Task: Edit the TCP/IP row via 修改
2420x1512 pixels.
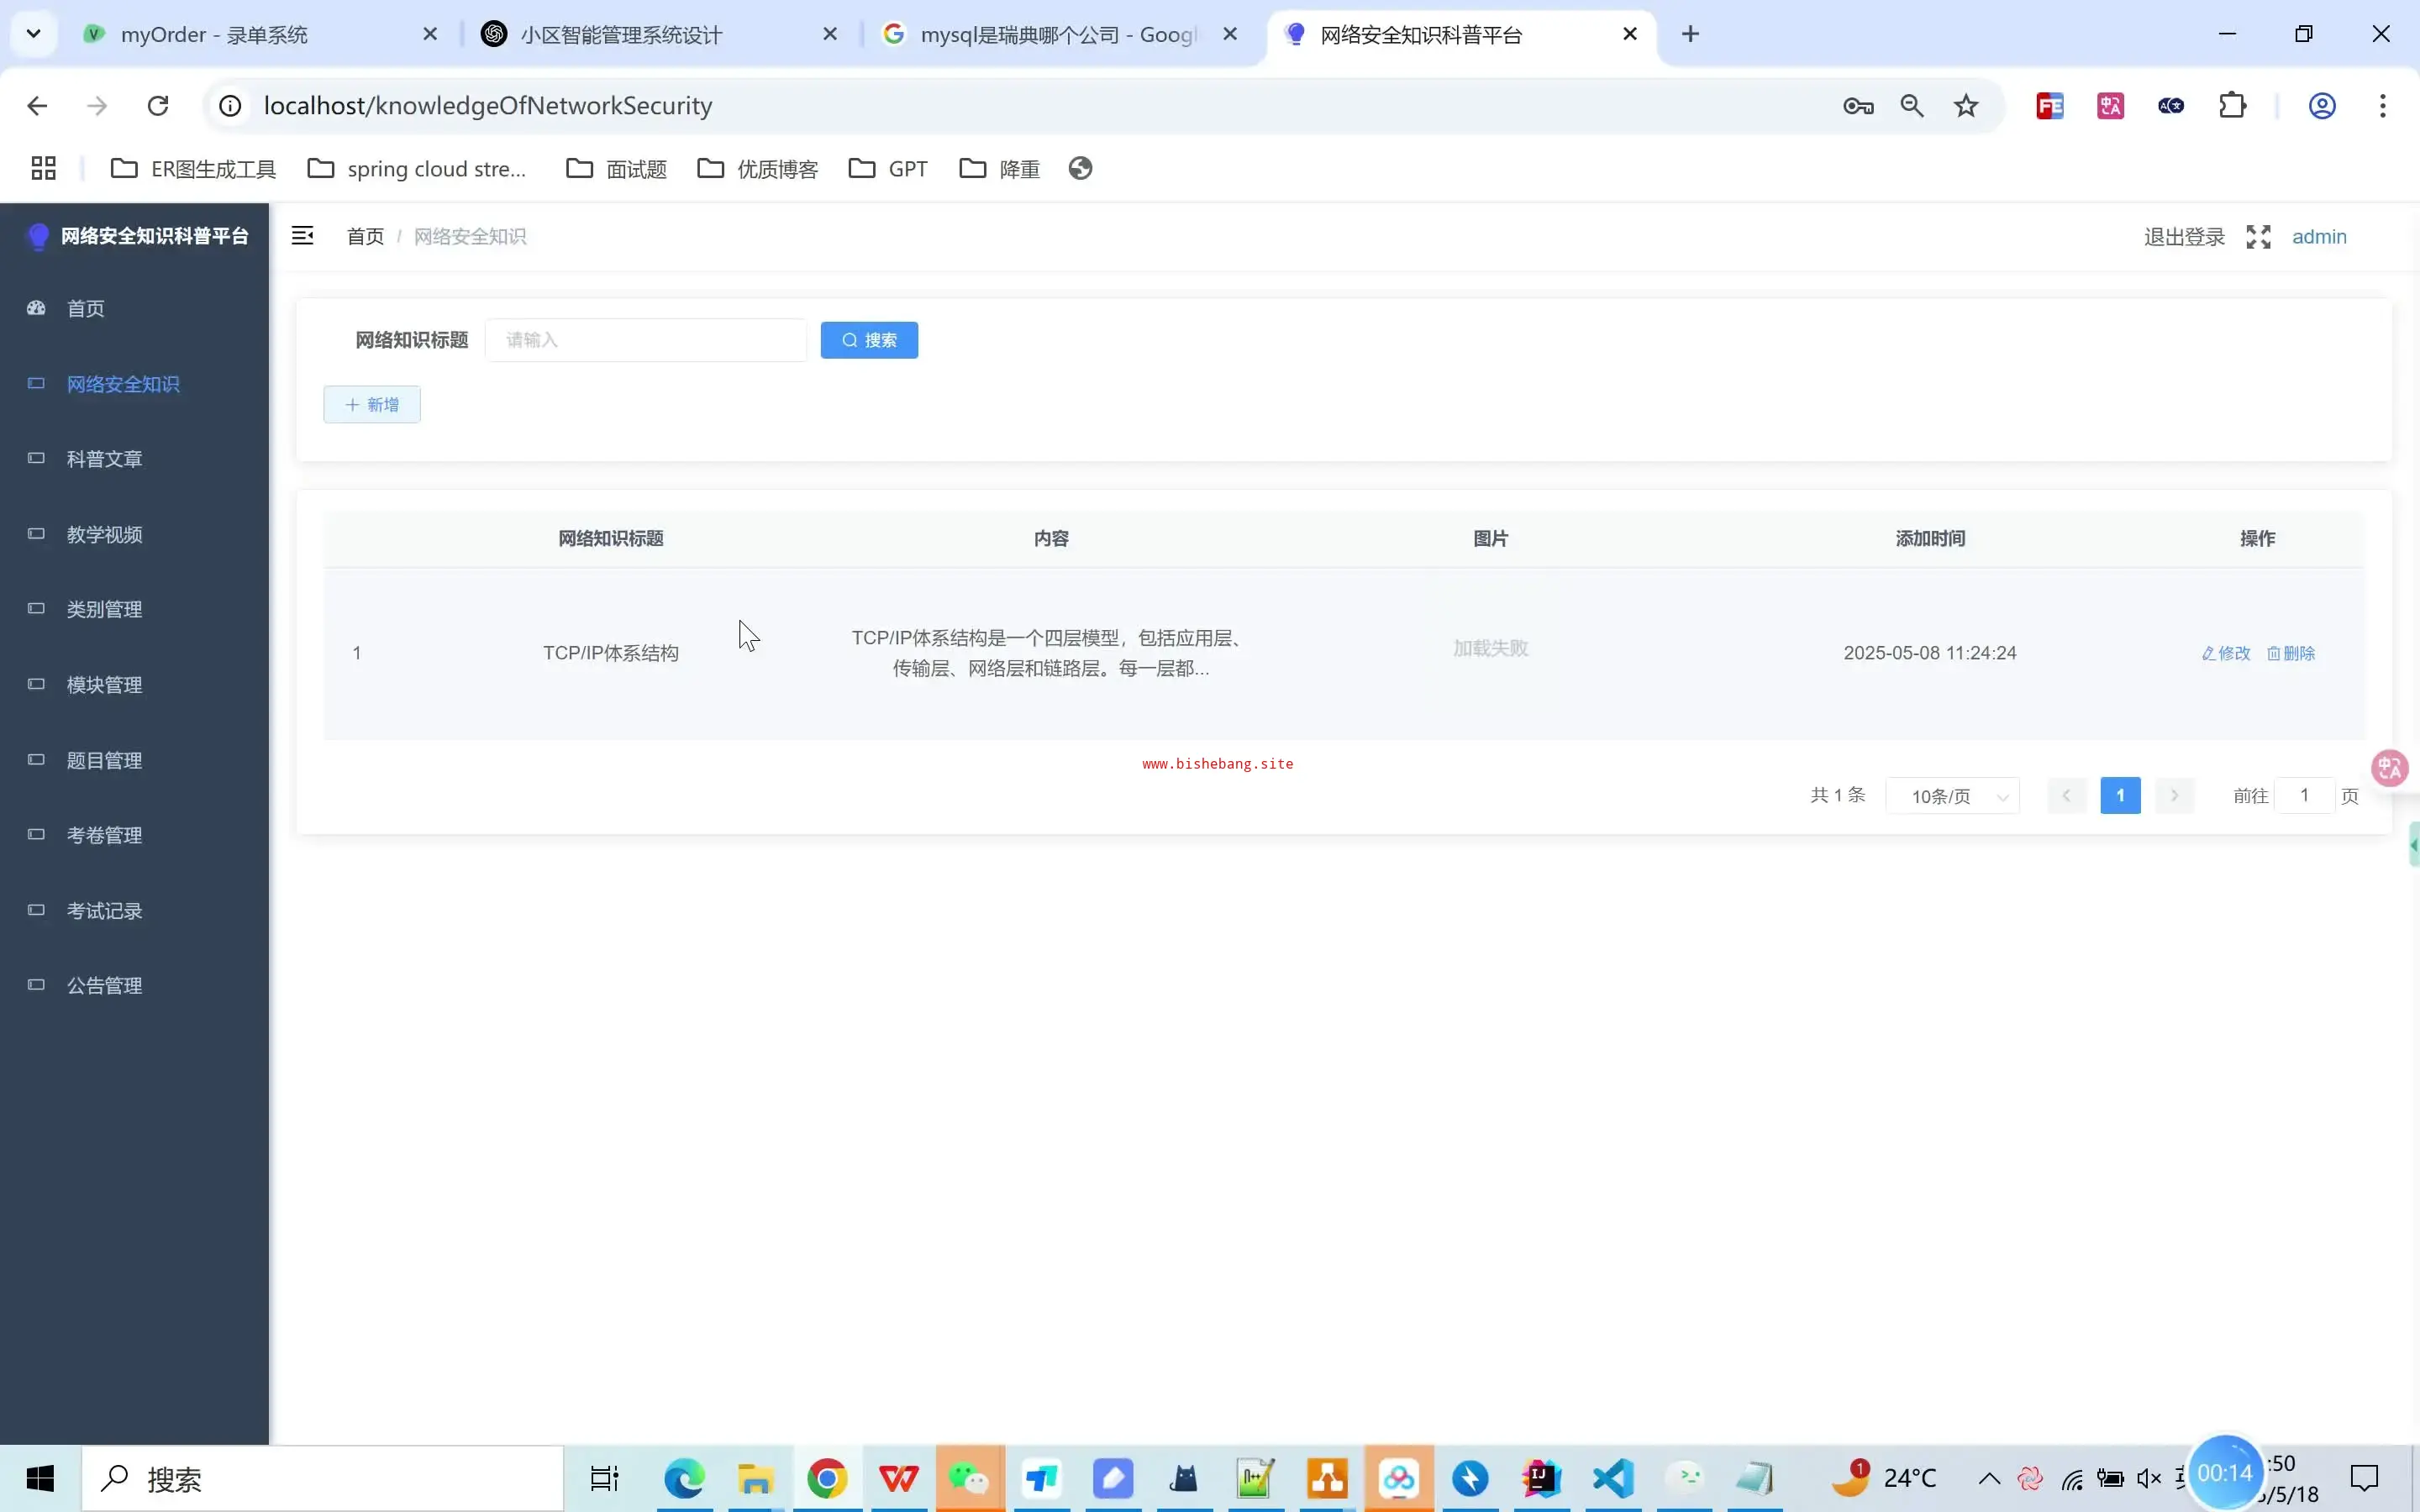Action: [2226, 653]
